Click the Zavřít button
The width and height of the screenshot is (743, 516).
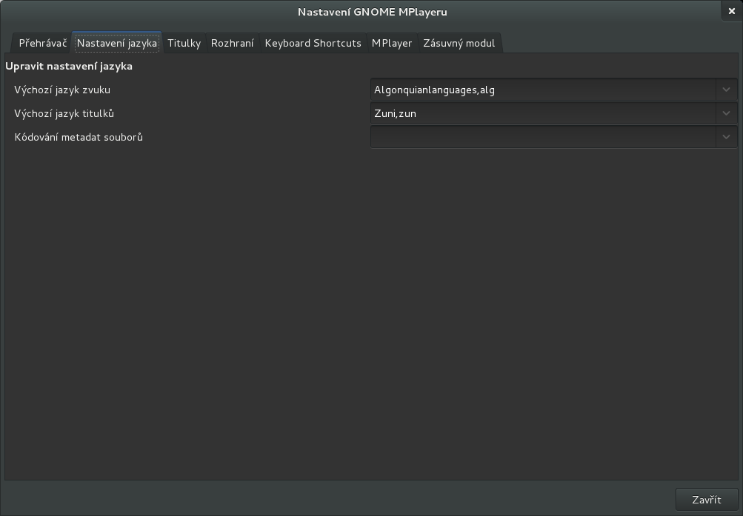(707, 500)
